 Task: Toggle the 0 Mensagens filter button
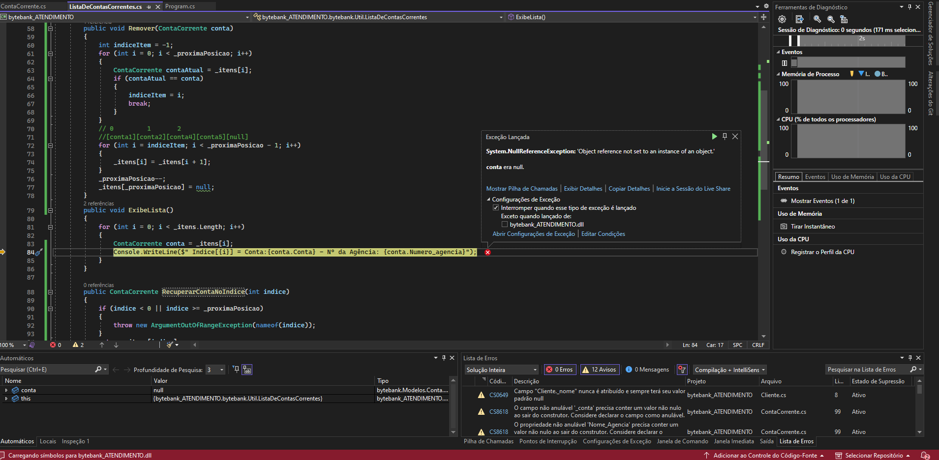pos(647,370)
